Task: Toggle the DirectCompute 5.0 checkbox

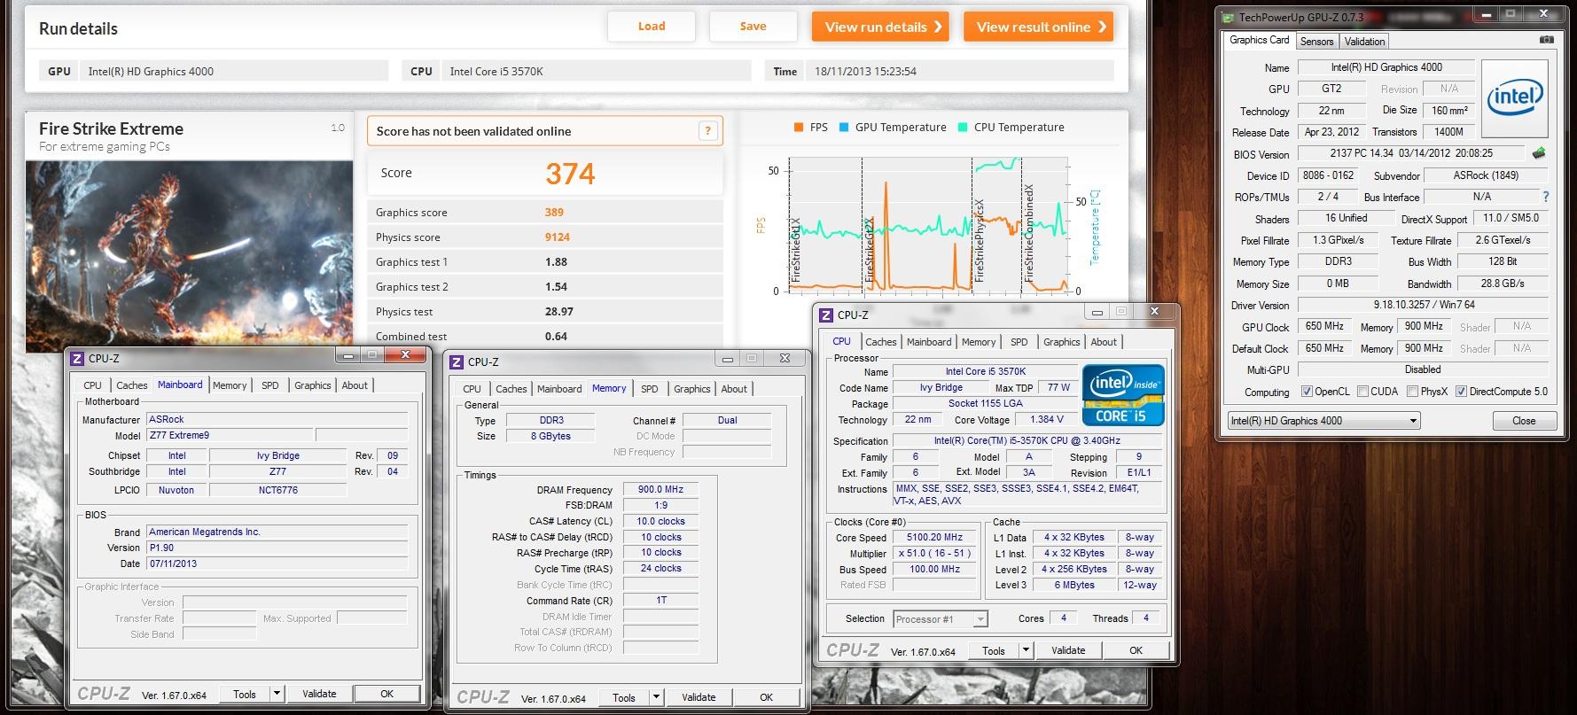Action: 1461,392
